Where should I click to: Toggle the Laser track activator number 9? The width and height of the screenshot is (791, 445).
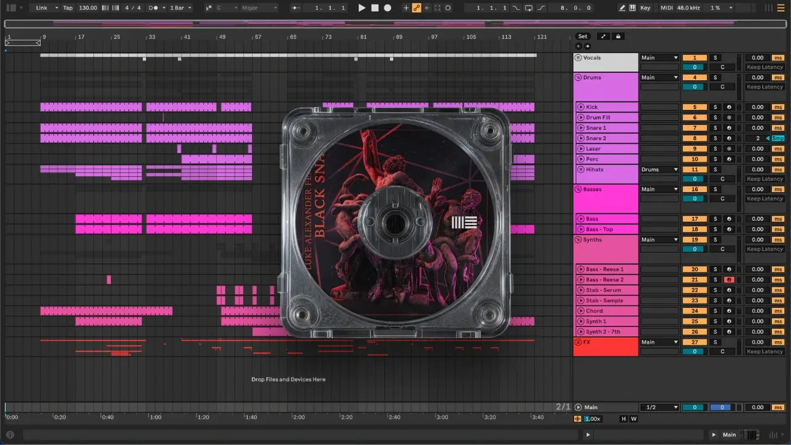[695, 149]
